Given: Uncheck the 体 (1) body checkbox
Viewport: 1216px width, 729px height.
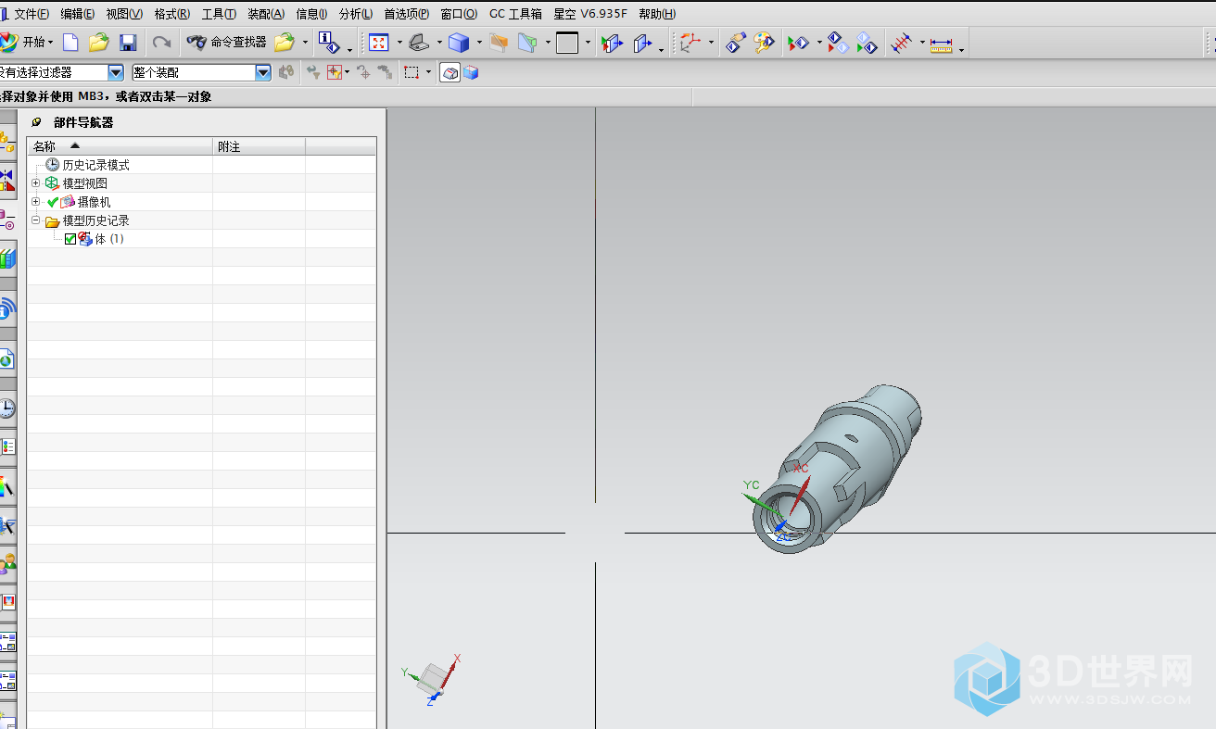Looking at the screenshot, I should (x=70, y=239).
